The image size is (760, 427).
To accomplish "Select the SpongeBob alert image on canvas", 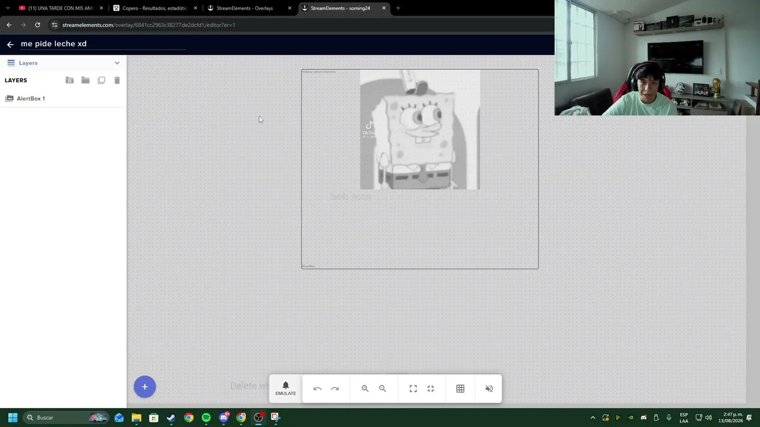I will [420, 129].
